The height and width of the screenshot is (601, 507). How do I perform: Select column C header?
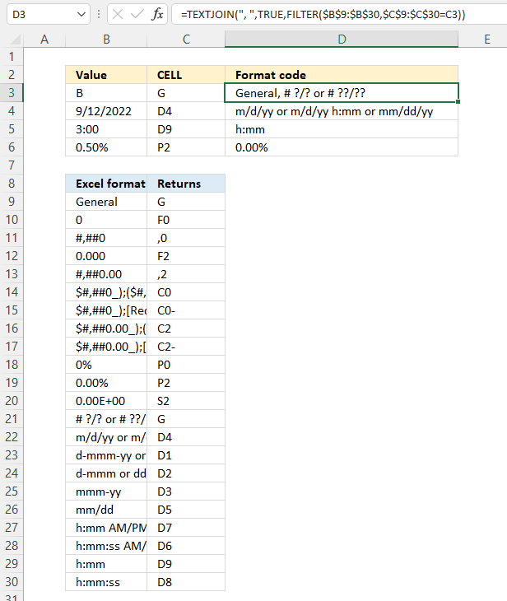click(186, 39)
